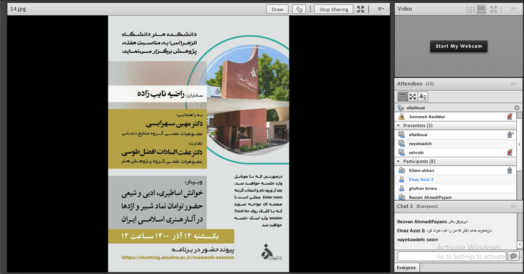Image resolution: width=524 pixels, height=274 pixels.
Task: Click Rezvan AhmadiPayam's chat message
Action: click(x=432, y=222)
